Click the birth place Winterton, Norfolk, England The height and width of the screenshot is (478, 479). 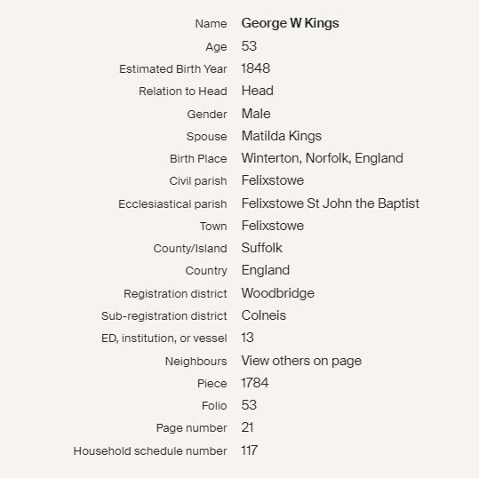tap(322, 158)
